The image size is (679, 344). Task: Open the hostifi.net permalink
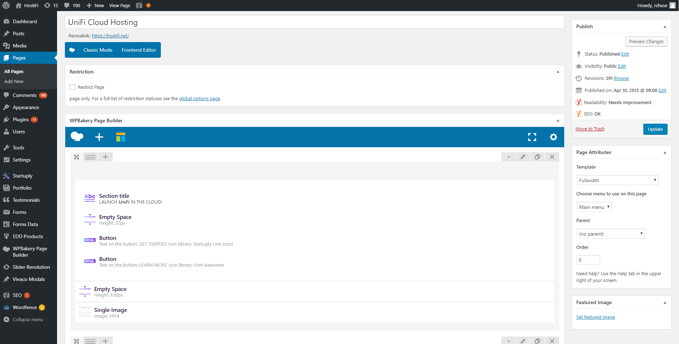click(x=110, y=36)
